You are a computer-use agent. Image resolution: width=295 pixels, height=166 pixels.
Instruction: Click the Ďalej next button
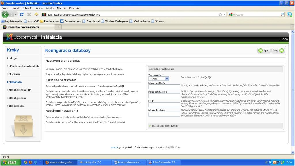tap(278, 51)
